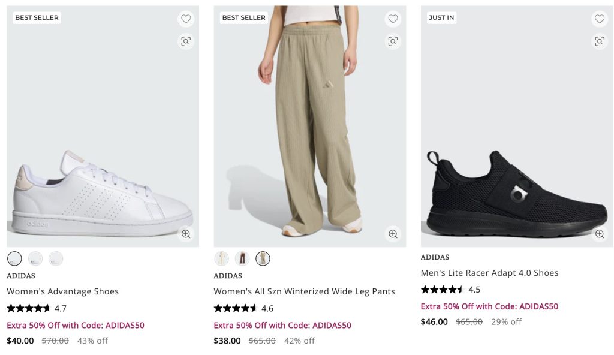
Task: Select second color swatch for Advantage Shoes
Action: pyautogui.click(x=35, y=258)
